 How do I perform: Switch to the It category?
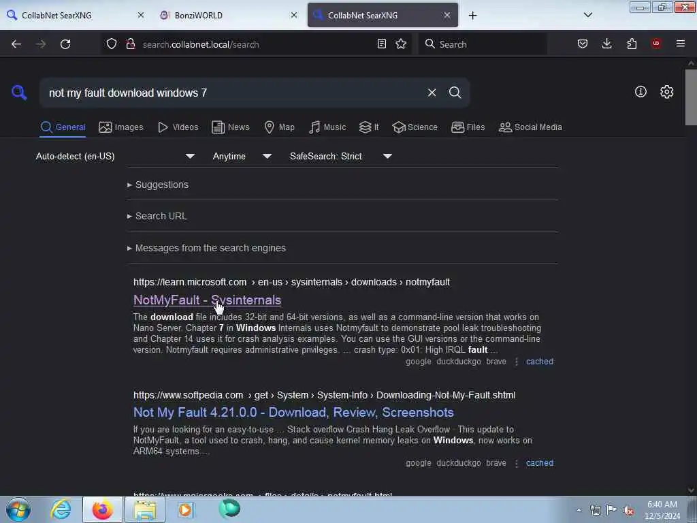point(369,127)
